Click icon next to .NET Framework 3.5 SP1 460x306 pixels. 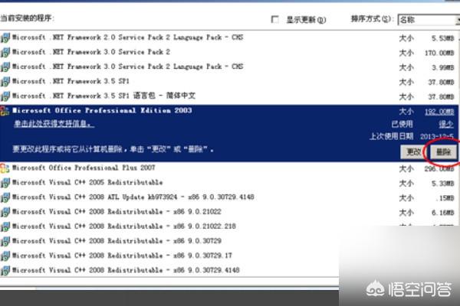pyautogui.click(x=5, y=82)
